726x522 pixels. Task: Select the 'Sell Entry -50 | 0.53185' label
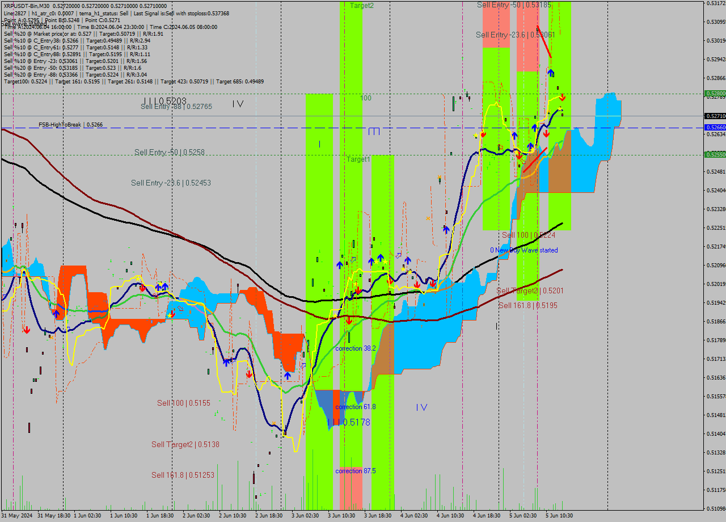tap(514, 5)
